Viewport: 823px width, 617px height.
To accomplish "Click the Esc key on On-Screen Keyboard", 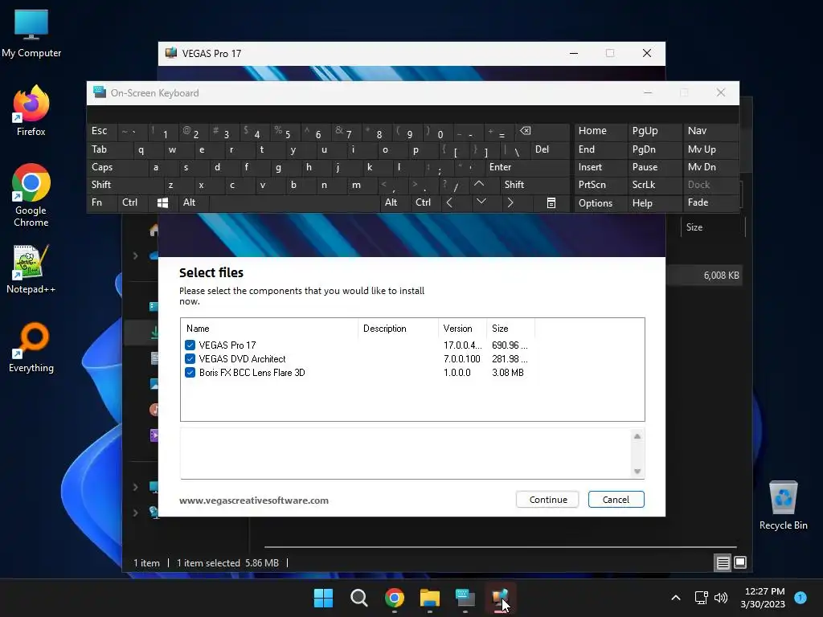I will [x=102, y=131].
